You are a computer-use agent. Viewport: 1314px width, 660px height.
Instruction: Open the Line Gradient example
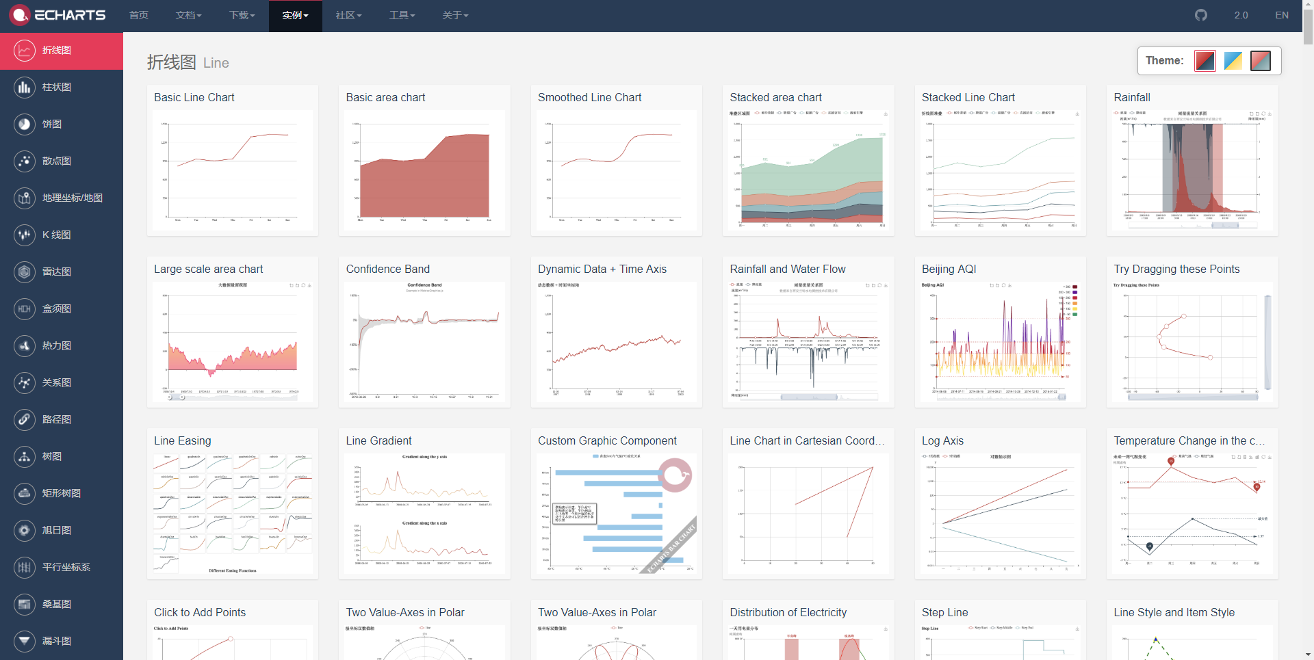(x=424, y=504)
